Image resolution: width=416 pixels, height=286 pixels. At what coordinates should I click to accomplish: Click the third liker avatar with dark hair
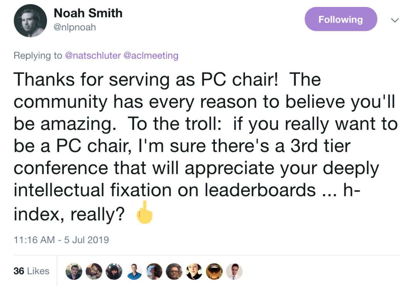tap(114, 271)
